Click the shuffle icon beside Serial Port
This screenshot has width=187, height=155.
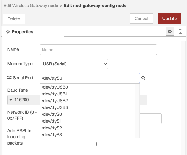click(x=10, y=78)
